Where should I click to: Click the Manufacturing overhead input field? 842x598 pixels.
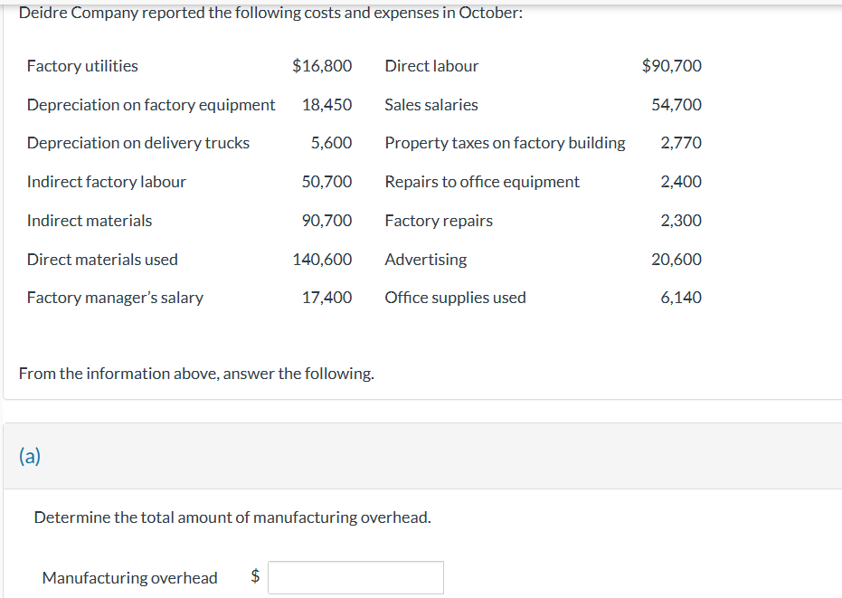click(x=355, y=577)
